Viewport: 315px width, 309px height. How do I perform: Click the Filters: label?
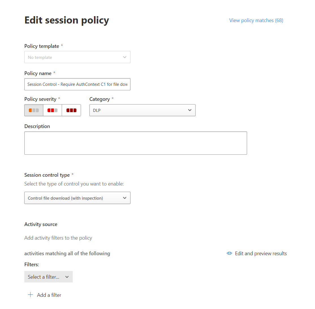click(x=31, y=265)
